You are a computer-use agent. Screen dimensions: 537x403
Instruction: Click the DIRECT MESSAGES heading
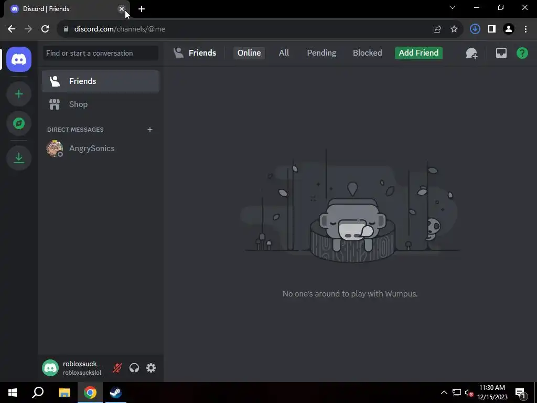(x=76, y=130)
